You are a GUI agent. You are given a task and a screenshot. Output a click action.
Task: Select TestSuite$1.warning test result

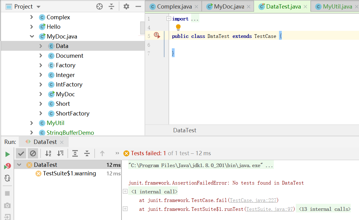(69, 174)
